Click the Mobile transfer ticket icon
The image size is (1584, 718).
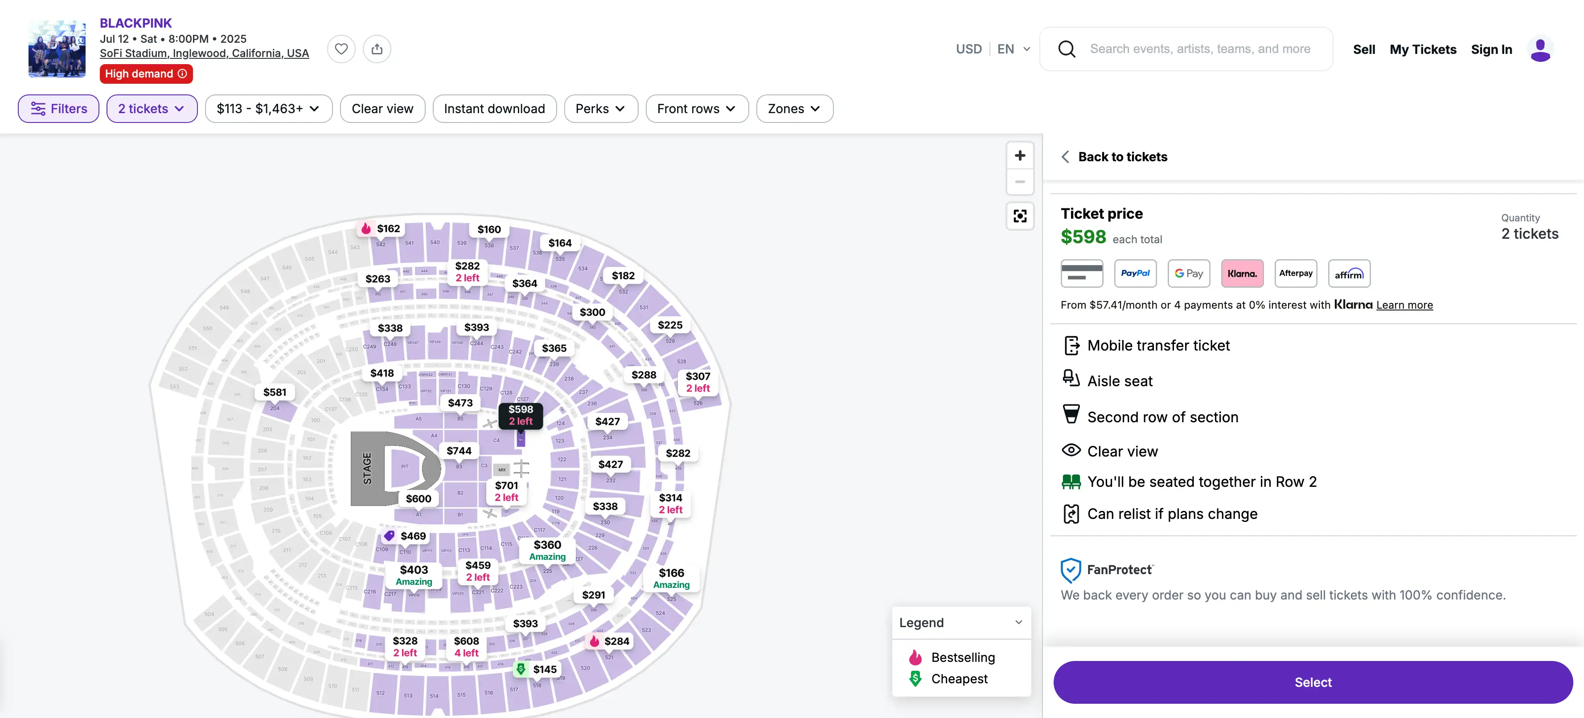point(1071,346)
